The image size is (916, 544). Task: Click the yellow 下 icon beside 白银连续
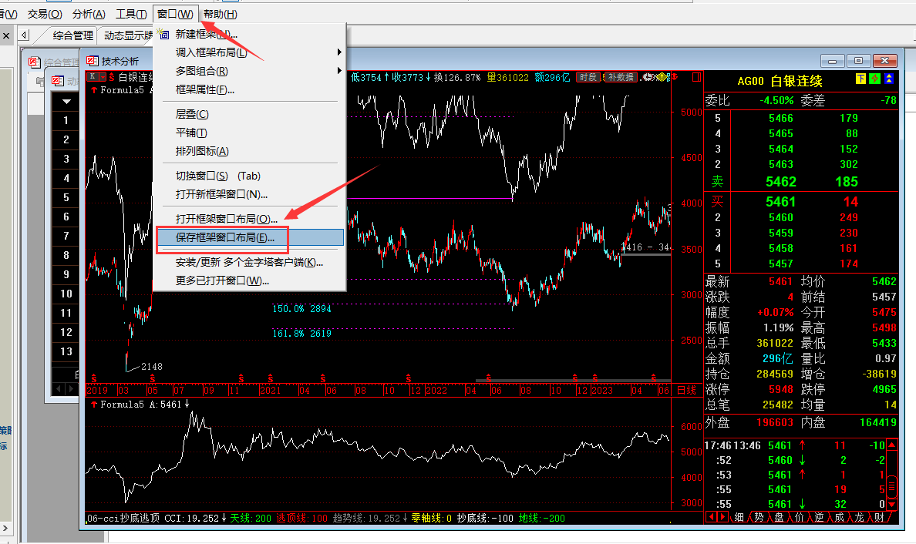coord(860,79)
